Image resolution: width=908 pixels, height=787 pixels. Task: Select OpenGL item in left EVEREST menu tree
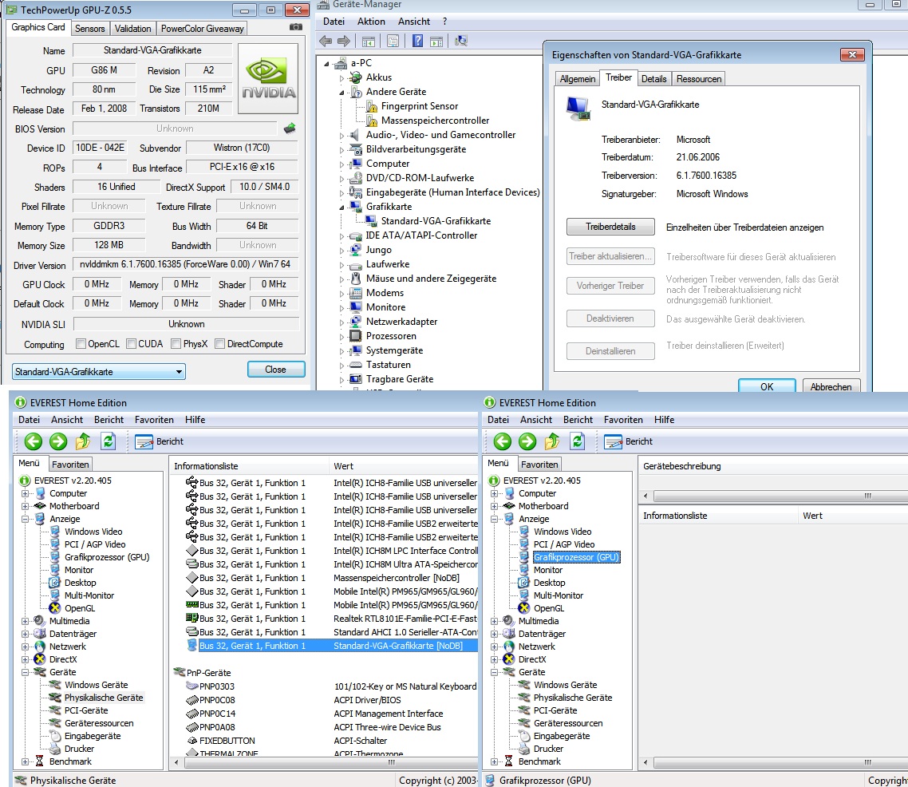coord(79,608)
